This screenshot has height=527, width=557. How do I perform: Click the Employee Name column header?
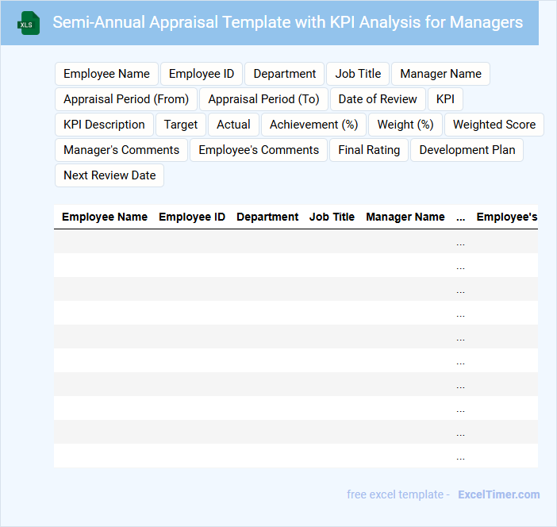click(105, 217)
